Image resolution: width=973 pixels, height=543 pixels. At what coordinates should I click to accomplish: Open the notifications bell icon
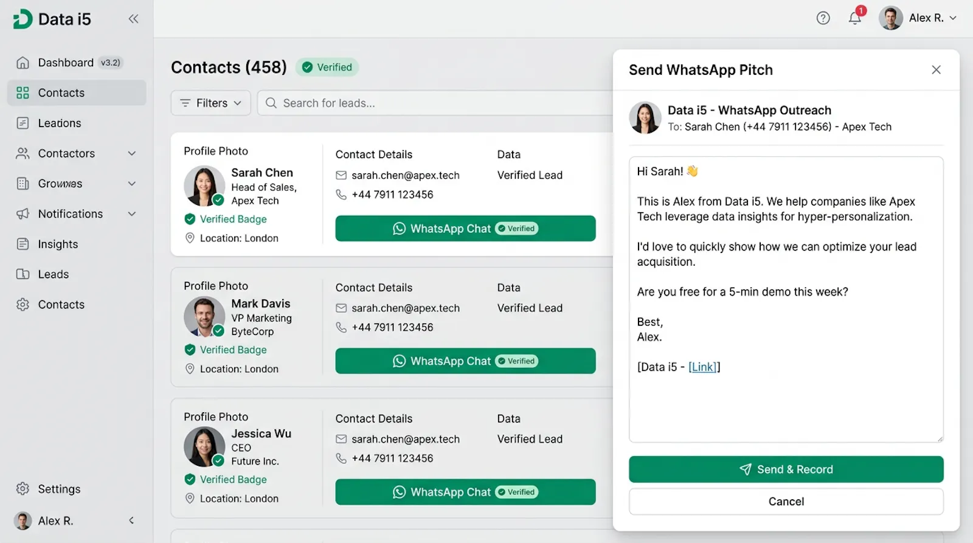pyautogui.click(x=854, y=18)
